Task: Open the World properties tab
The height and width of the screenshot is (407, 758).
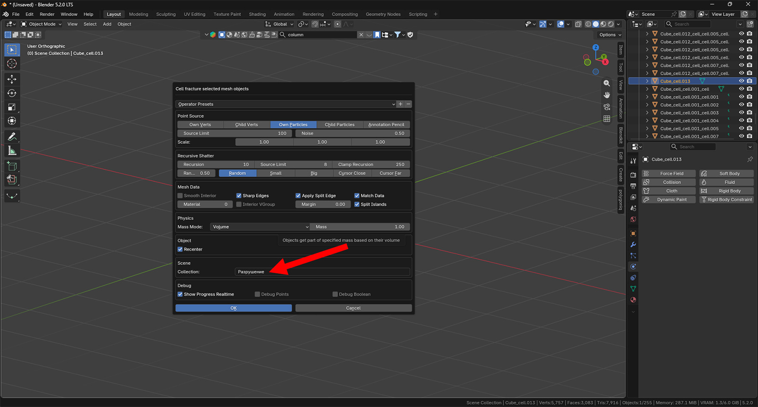Action: (633, 220)
